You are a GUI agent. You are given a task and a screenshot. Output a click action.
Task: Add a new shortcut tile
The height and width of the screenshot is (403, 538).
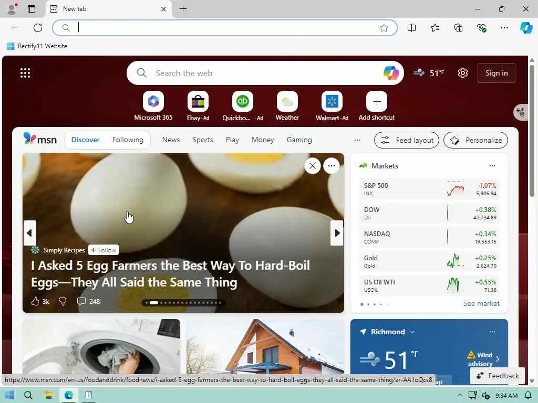coord(376,106)
